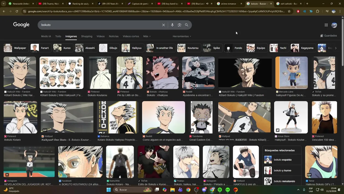
Task: Open Discord from the taskbar
Action: pos(204,190)
